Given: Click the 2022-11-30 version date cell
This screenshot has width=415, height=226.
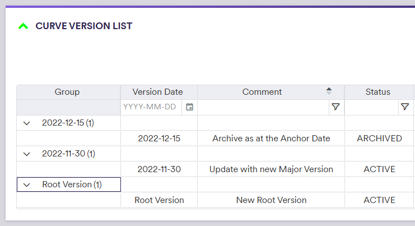Looking at the screenshot, I should (159, 169).
